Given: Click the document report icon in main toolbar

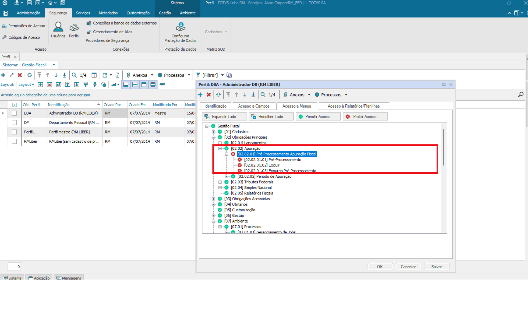Looking at the screenshot, I should [117, 75].
